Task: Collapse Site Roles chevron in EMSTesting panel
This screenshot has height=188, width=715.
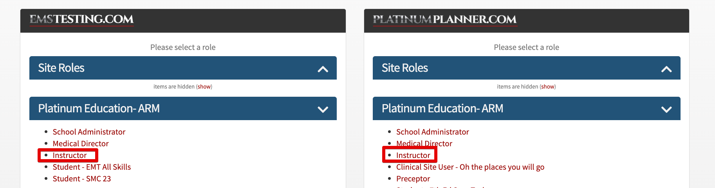Action: tap(323, 69)
